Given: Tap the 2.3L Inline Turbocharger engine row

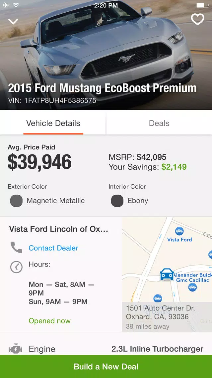Looking at the screenshot, I should click(106, 349).
